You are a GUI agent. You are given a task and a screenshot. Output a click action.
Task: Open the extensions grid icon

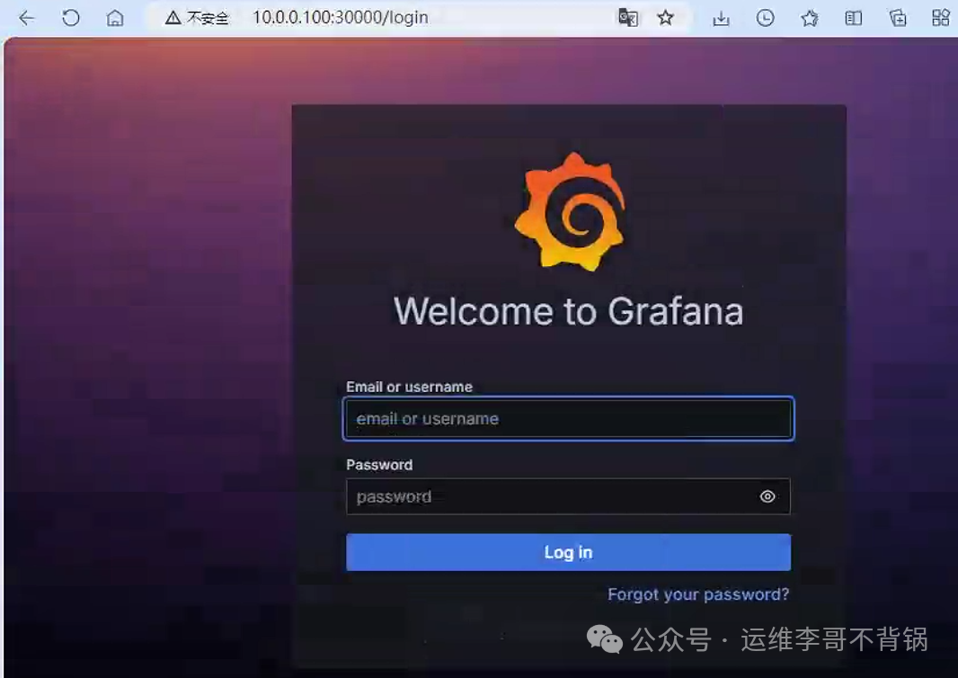[x=941, y=18]
